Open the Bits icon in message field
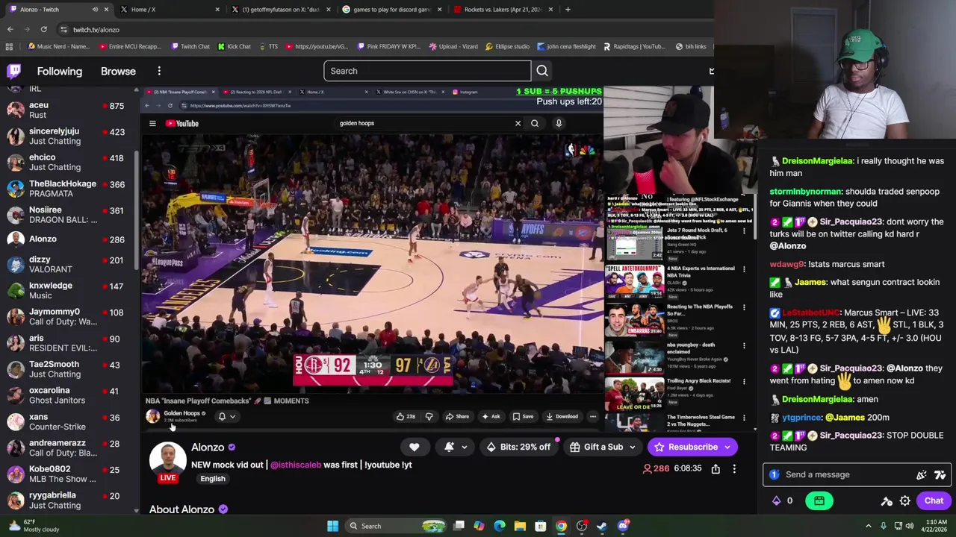This screenshot has width=956, height=537. tap(922, 474)
